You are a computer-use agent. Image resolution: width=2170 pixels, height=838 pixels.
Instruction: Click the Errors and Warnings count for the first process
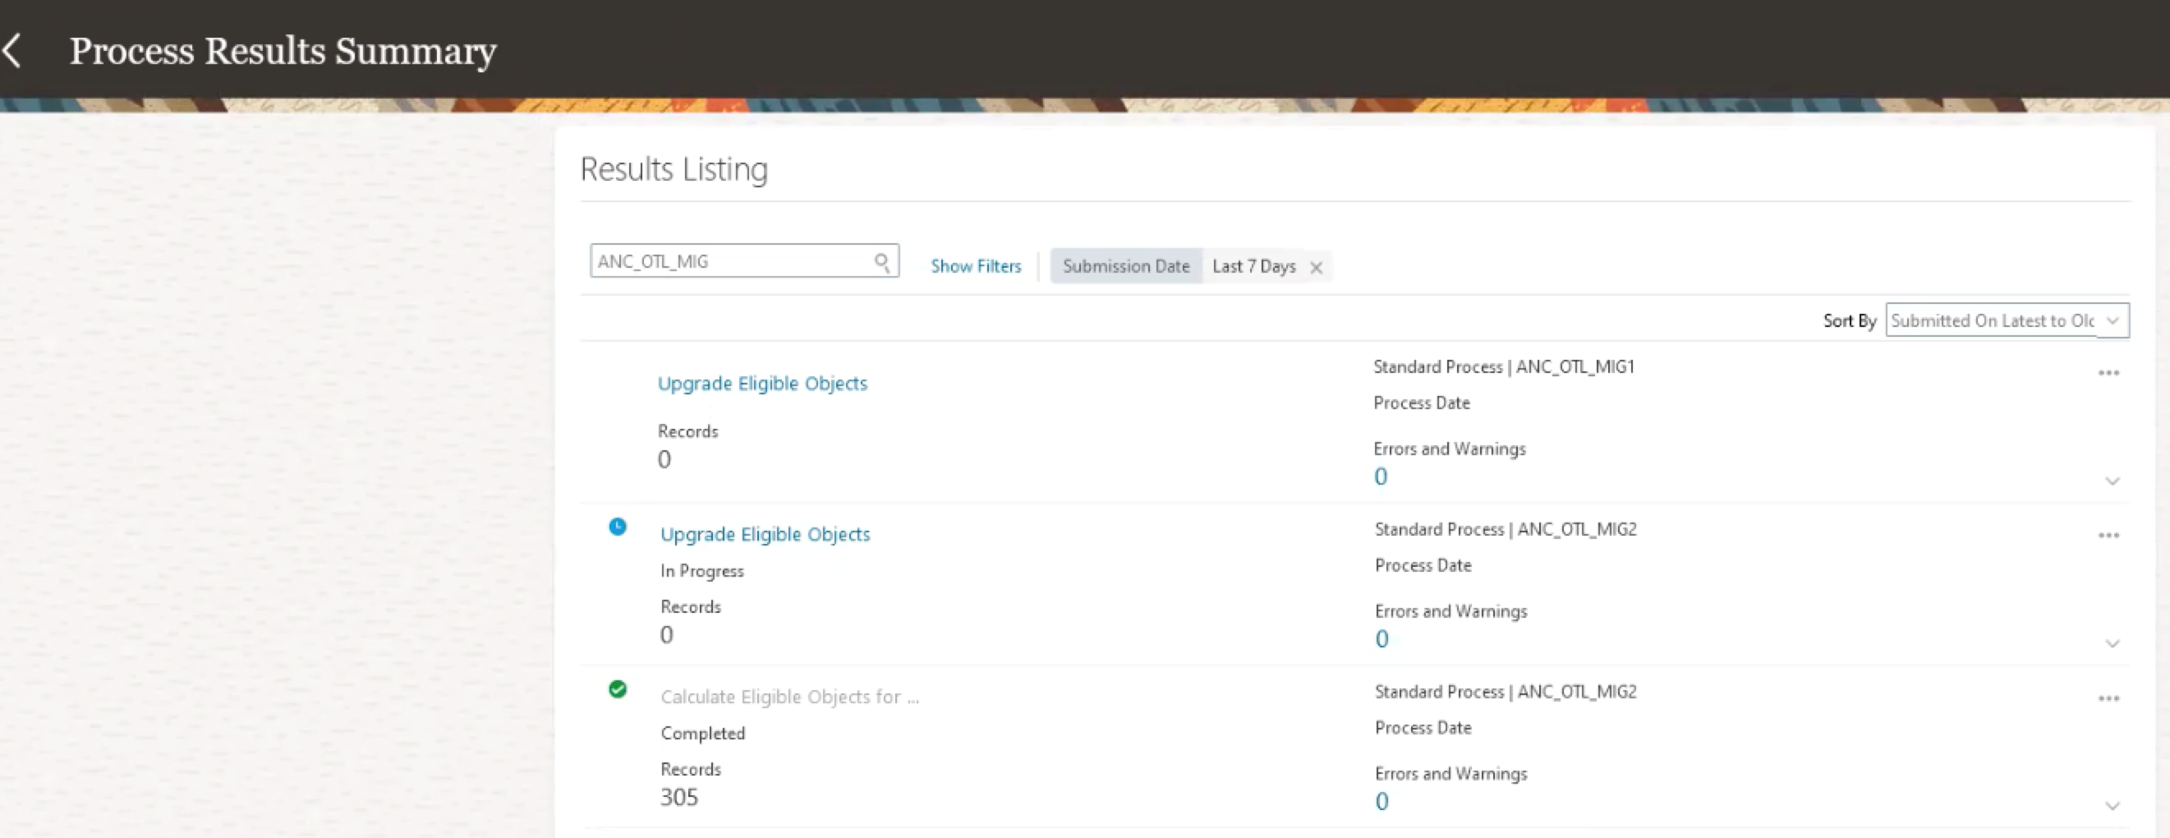tap(1379, 476)
